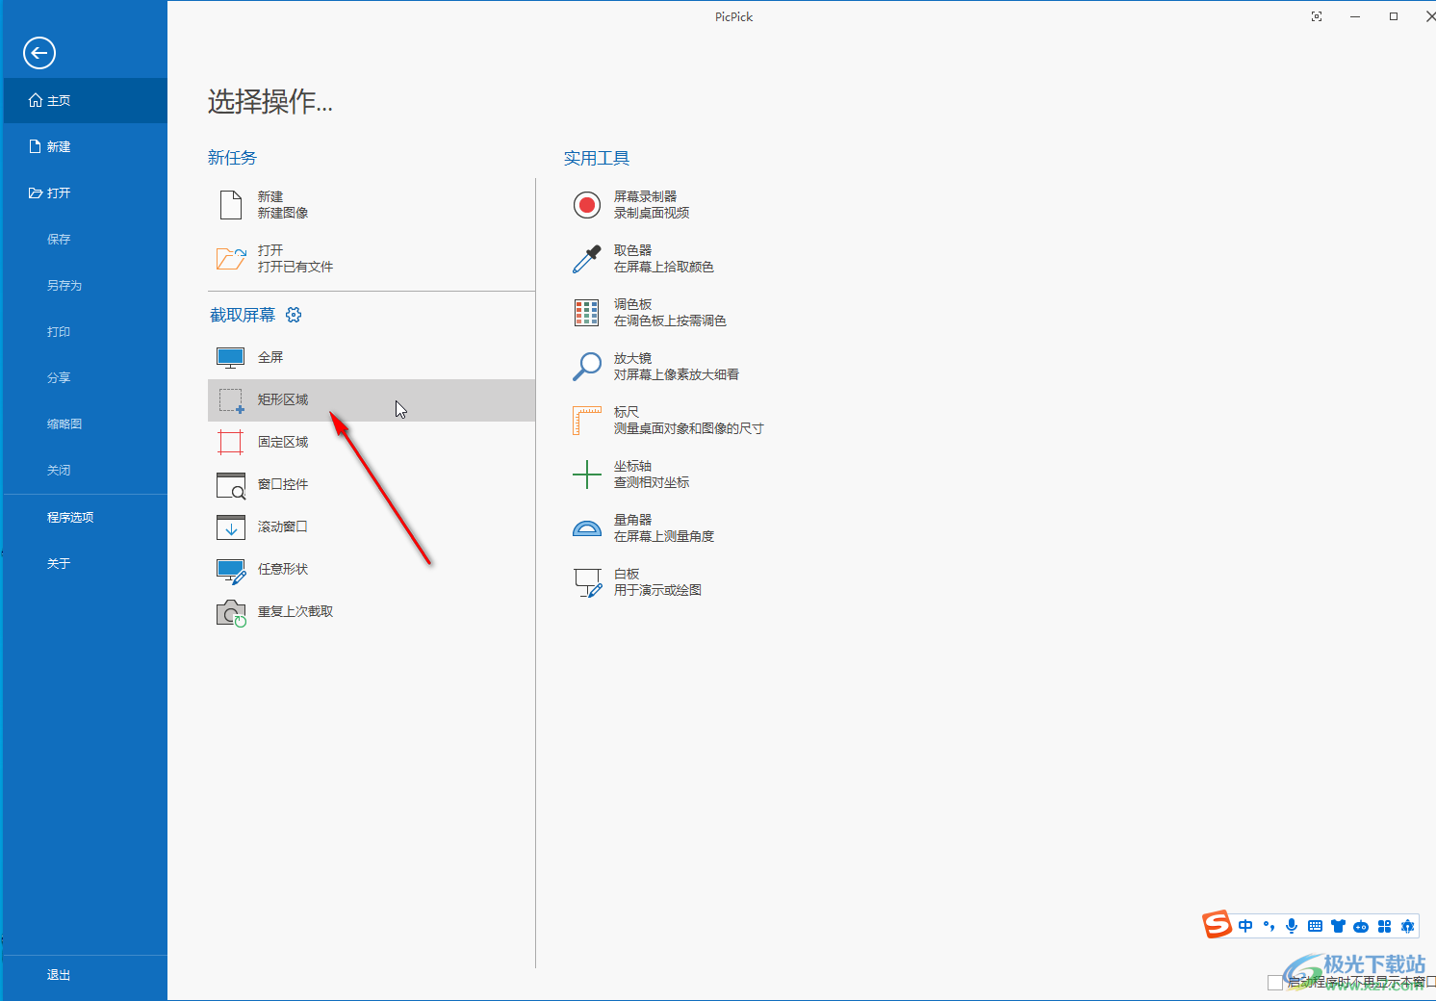
Task: Click 在屏幕上拾取颜色 text
Action: click(x=664, y=267)
